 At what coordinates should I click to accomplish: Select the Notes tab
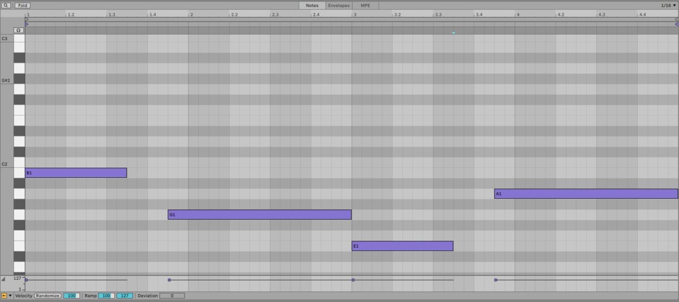312,5
